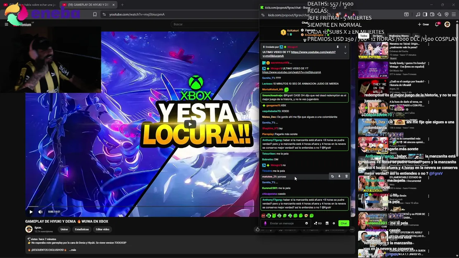Image resolution: width=459 pixels, height=258 pixels.
Task: Click username ItzKakuri in leaderboard
Action: tap(293, 31)
